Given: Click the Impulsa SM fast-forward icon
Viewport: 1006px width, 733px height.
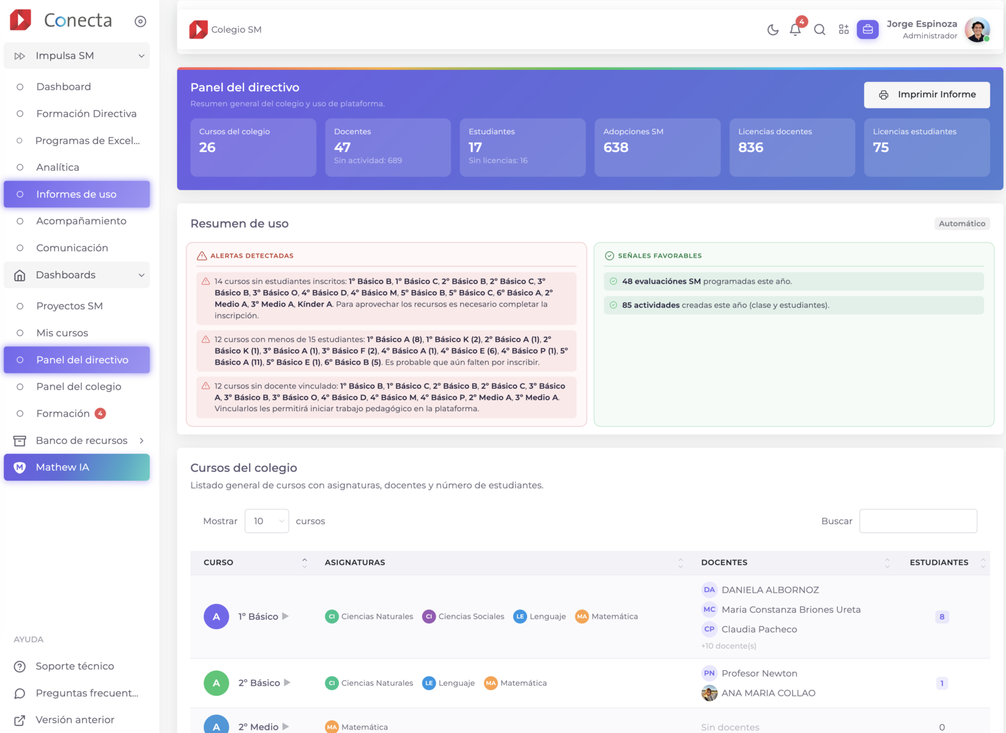Looking at the screenshot, I should (20, 56).
